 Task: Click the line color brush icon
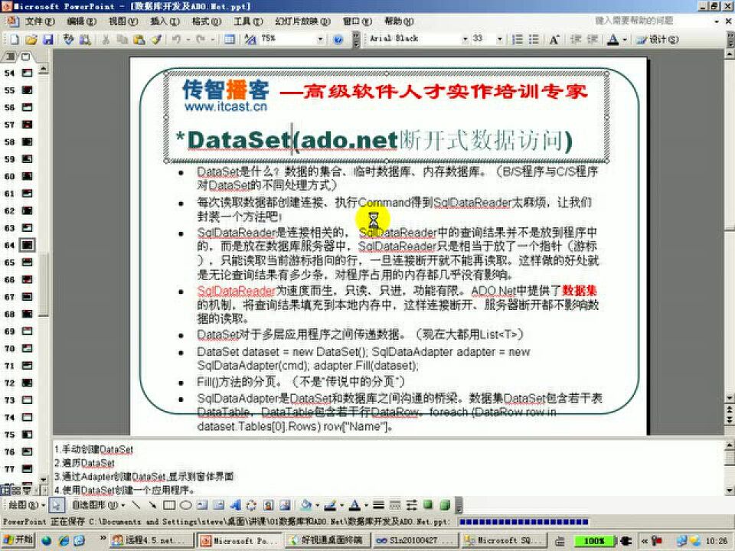click(x=330, y=504)
